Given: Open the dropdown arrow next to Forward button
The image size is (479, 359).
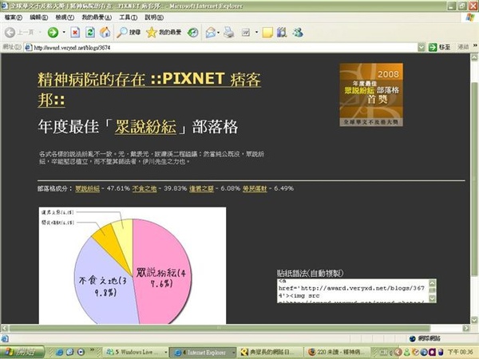Looking at the screenshot, I should pos(64,32).
